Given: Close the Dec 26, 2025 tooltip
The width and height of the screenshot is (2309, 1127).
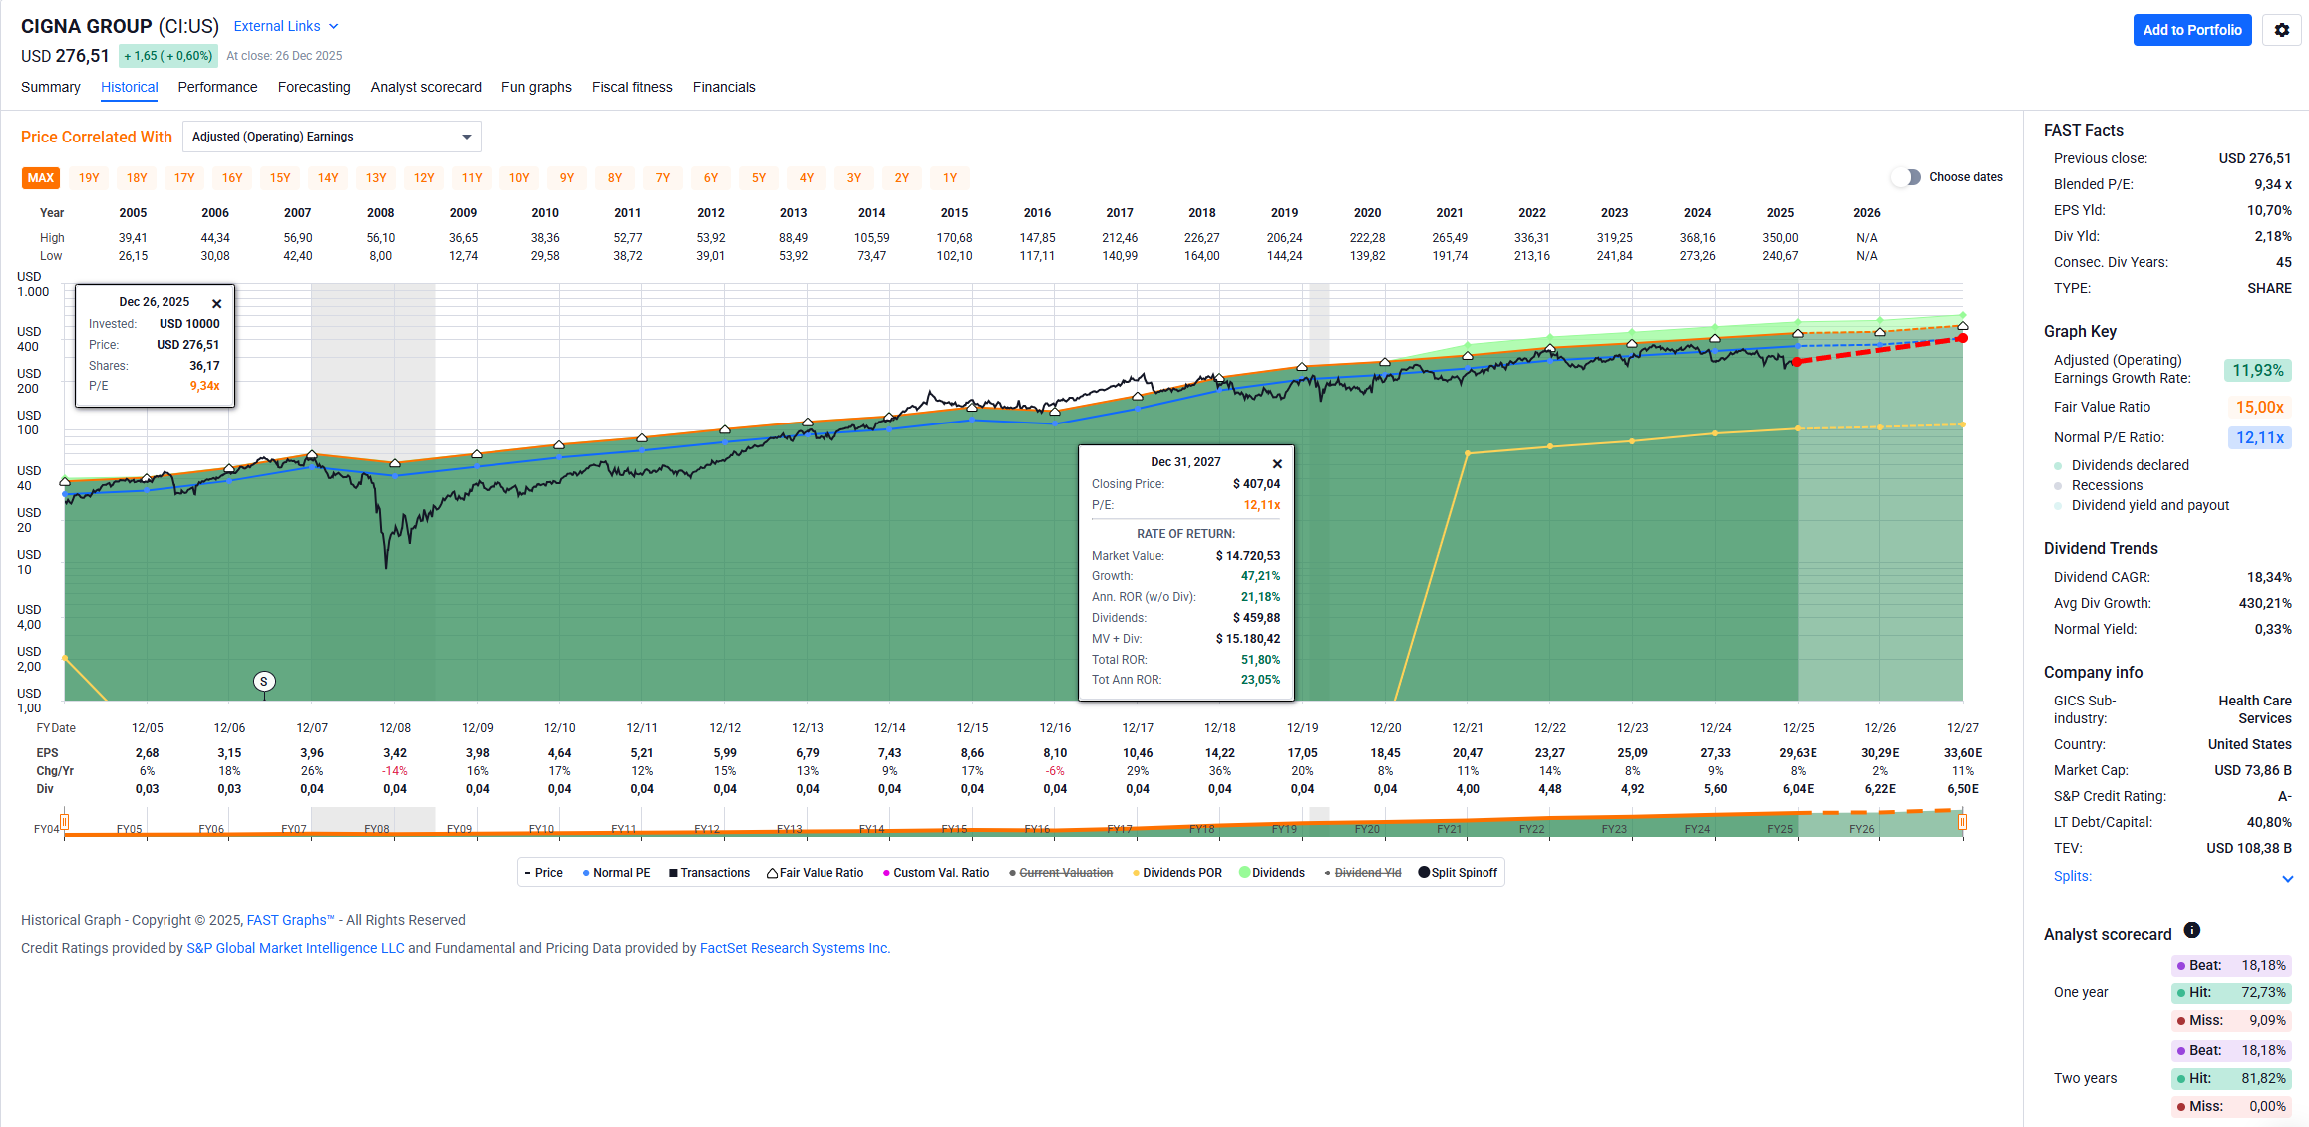Looking at the screenshot, I should [217, 303].
